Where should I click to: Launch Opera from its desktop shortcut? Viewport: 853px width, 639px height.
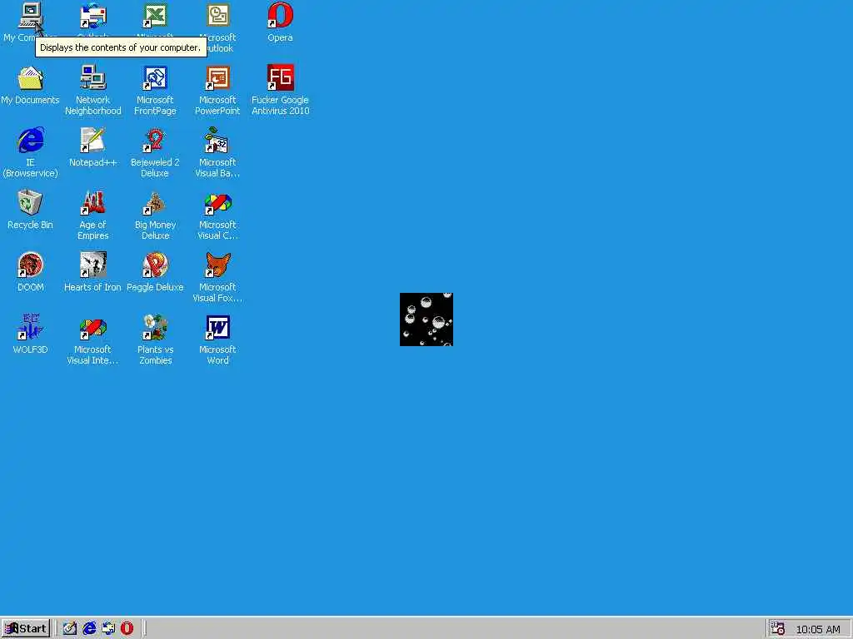click(280, 15)
